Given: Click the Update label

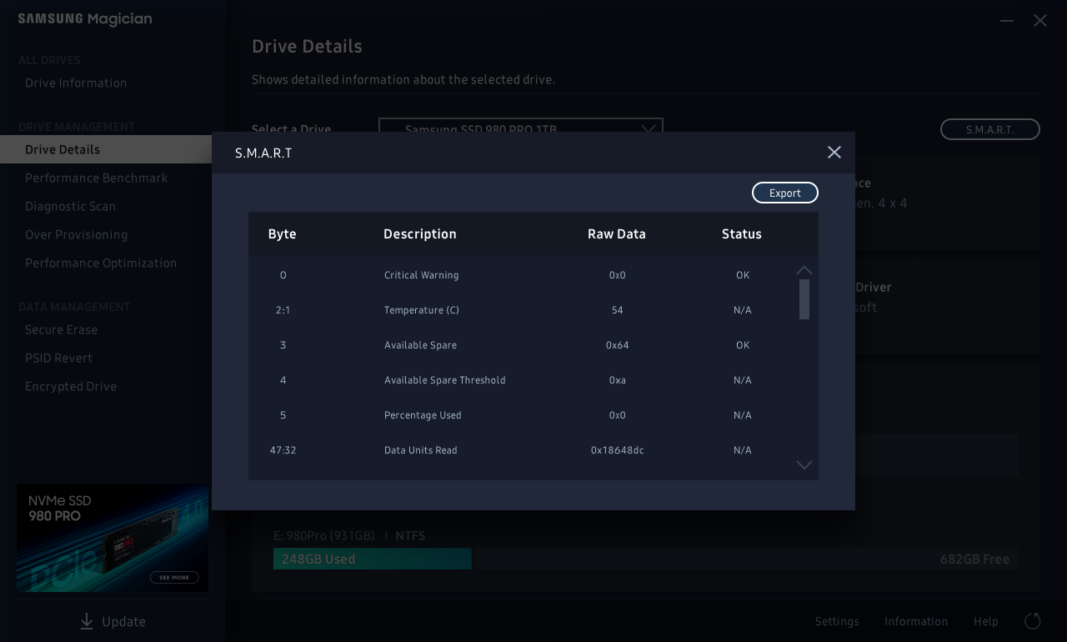Looking at the screenshot, I should pos(124,622).
